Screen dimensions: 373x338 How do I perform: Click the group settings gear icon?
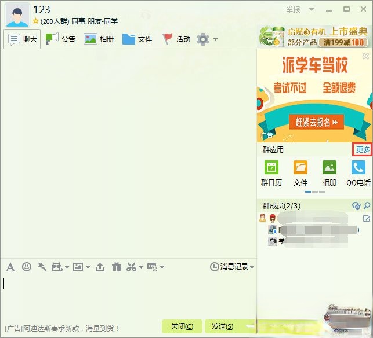203,39
